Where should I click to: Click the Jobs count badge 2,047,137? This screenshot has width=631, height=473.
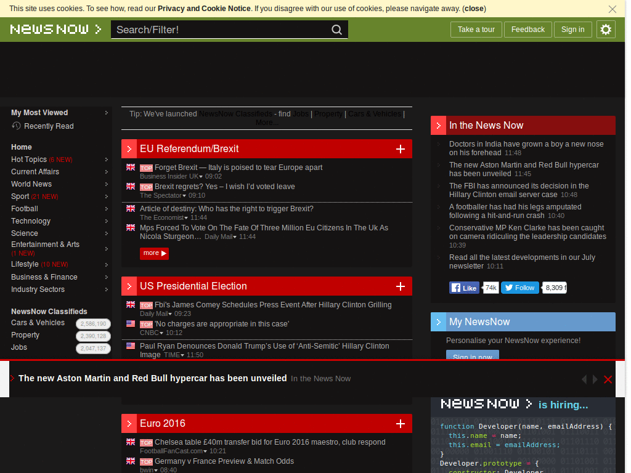pyautogui.click(x=94, y=349)
